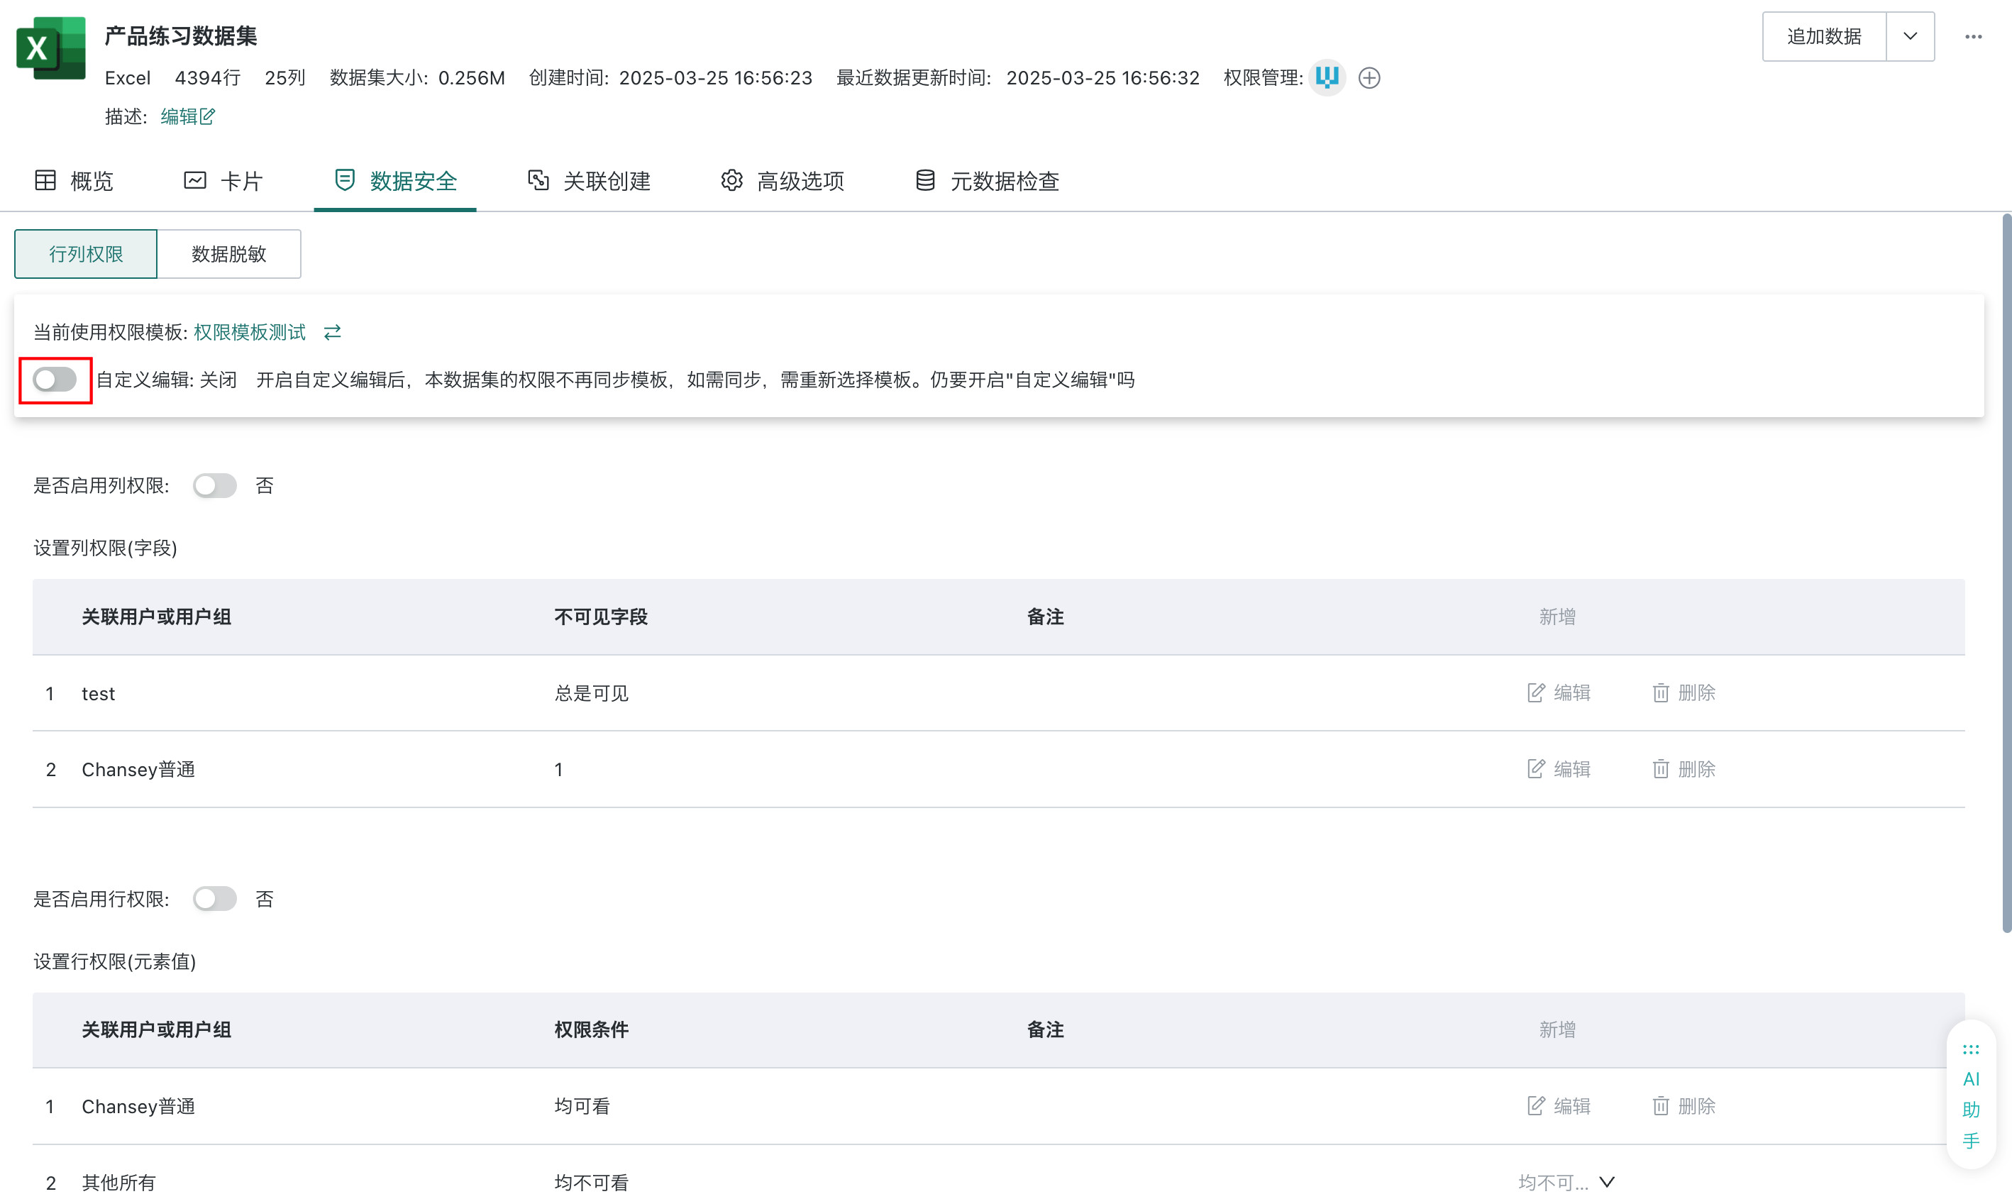Open the three-dot more options menu
2012x1199 pixels.
click(1973, 36)
